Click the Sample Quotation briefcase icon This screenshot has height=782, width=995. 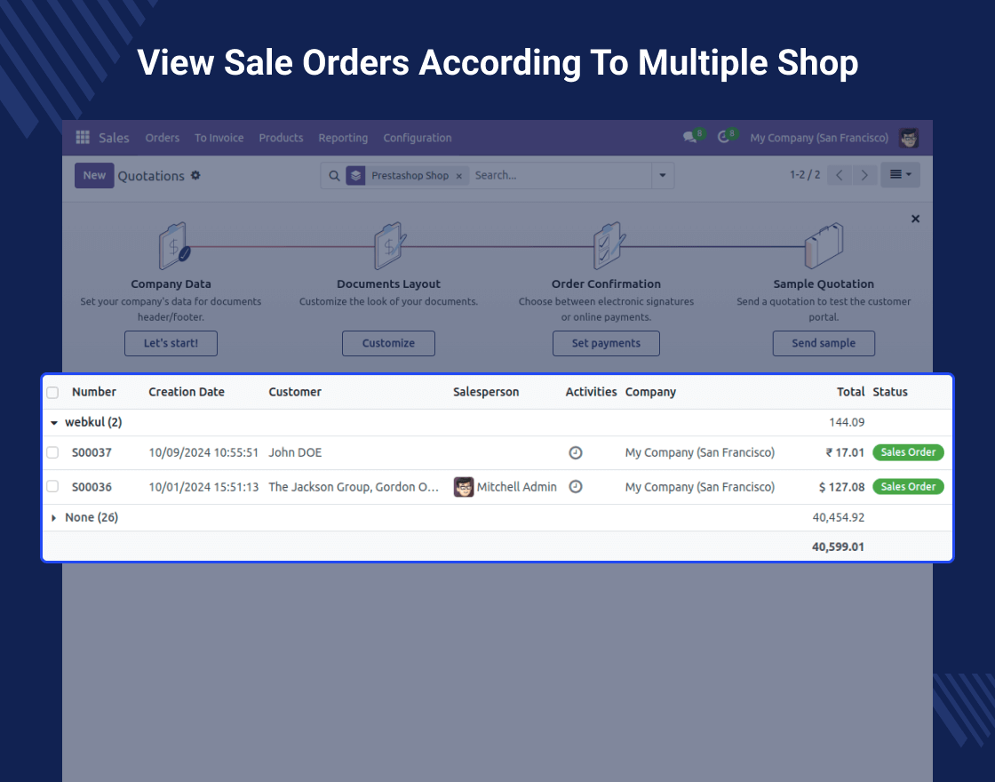(x=824, y=245)
